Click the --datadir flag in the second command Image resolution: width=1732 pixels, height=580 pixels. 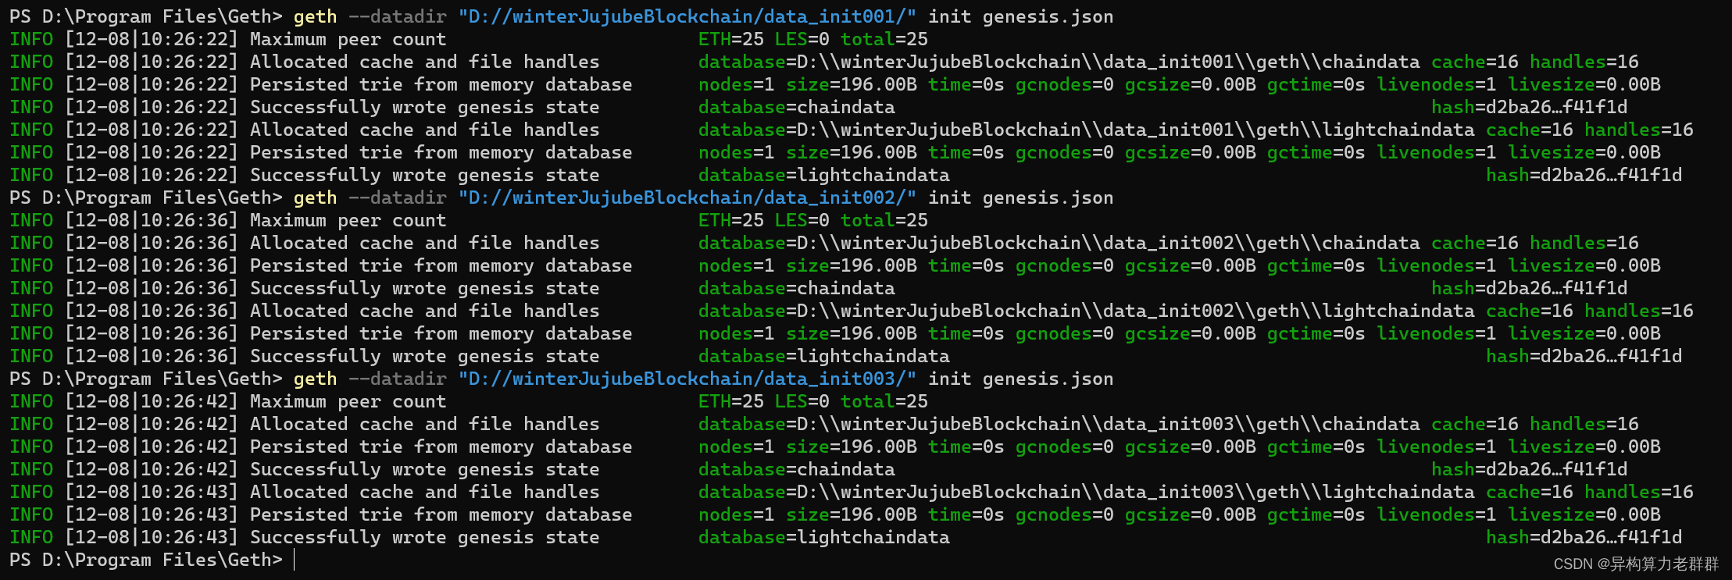coord(398,197)
